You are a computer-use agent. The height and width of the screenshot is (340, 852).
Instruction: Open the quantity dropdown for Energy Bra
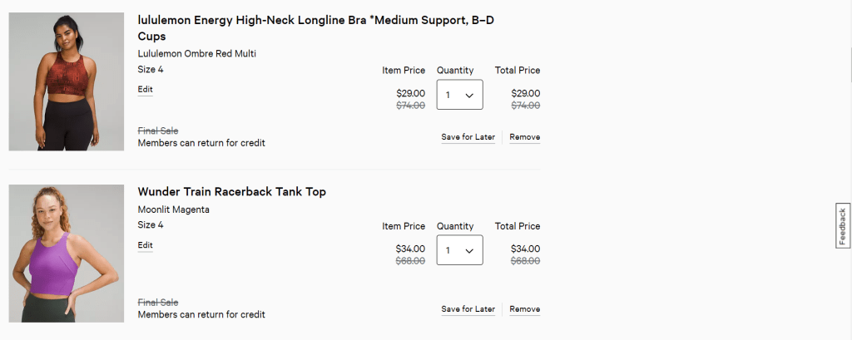pyautogui.click(x=459, y=95)
